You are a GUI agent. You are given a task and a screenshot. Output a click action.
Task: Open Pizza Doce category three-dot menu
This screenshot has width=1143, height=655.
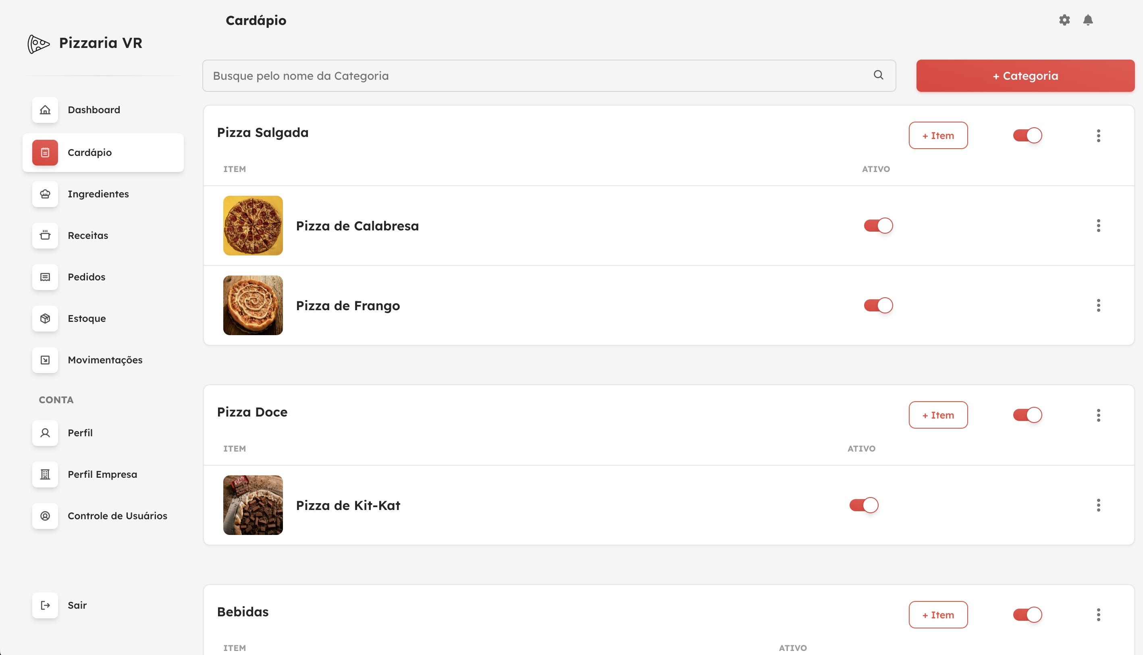pyautogui.click(x=1098, y=415)
